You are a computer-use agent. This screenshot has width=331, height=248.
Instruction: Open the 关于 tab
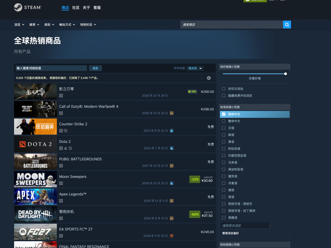tap(86, 8)
